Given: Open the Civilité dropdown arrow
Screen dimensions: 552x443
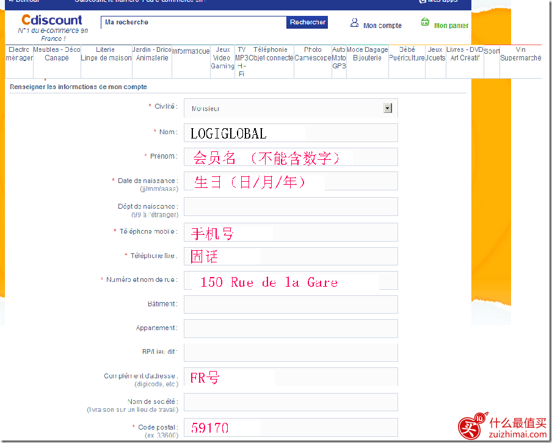Looking at the screenshot, I should [388, 108].
